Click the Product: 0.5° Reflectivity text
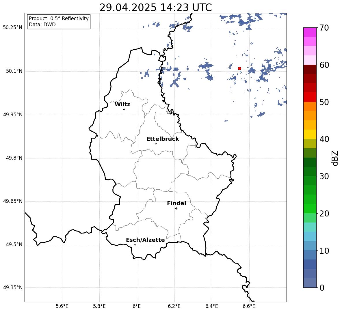 tap(59, 18)
